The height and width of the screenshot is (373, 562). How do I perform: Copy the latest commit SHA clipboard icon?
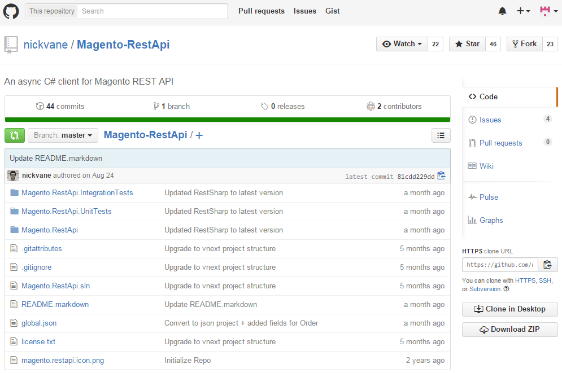pyautogui.click(x=441, y=175)
